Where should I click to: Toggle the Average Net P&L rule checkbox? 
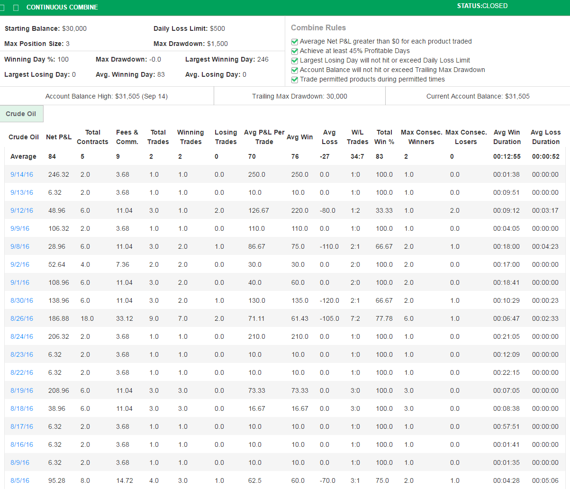[x=294, y=42]
